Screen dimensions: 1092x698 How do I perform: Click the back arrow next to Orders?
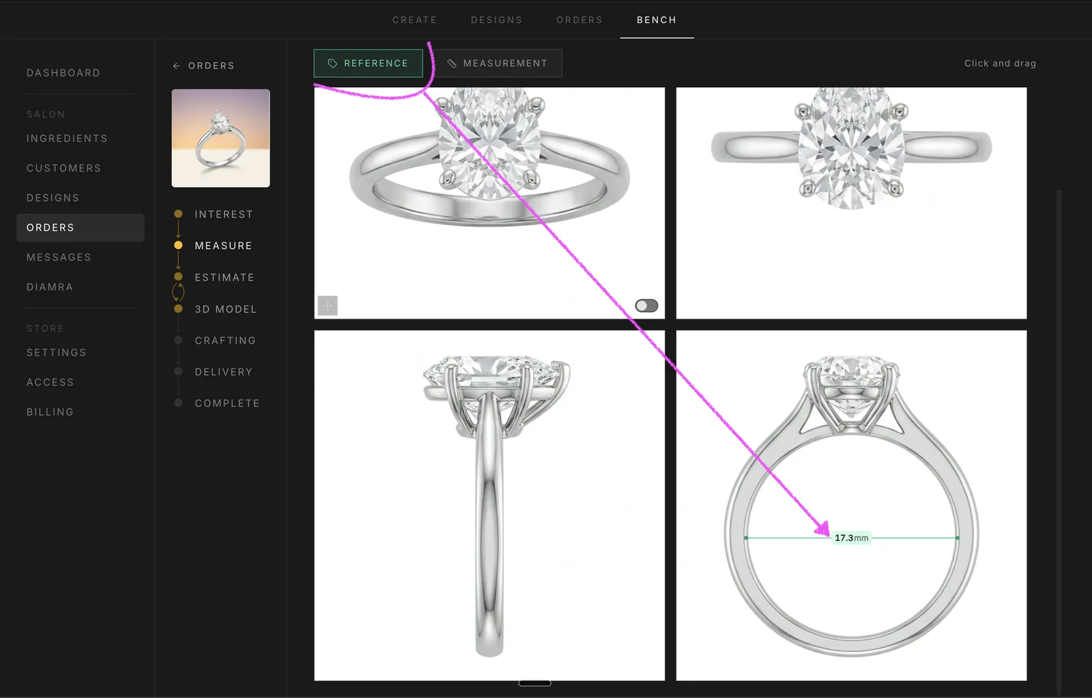[x=176, y=66]
